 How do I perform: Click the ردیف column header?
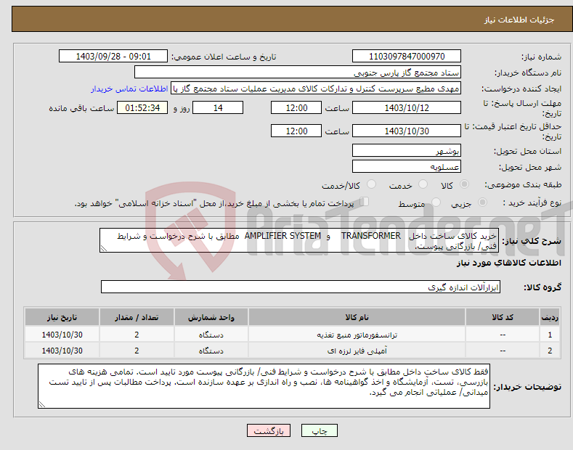pos(550,317)
